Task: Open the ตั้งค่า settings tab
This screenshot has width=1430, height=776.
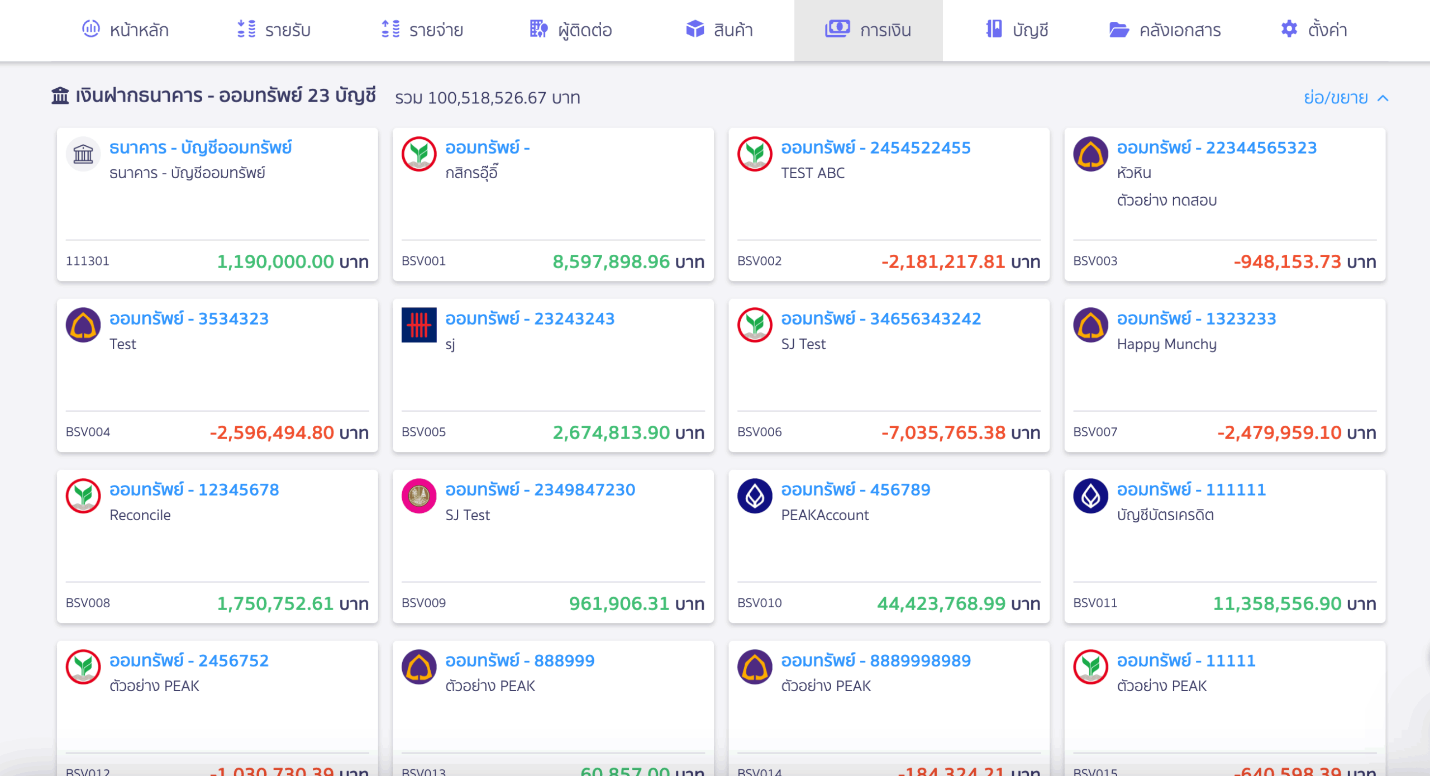Action: (1314, 30)
